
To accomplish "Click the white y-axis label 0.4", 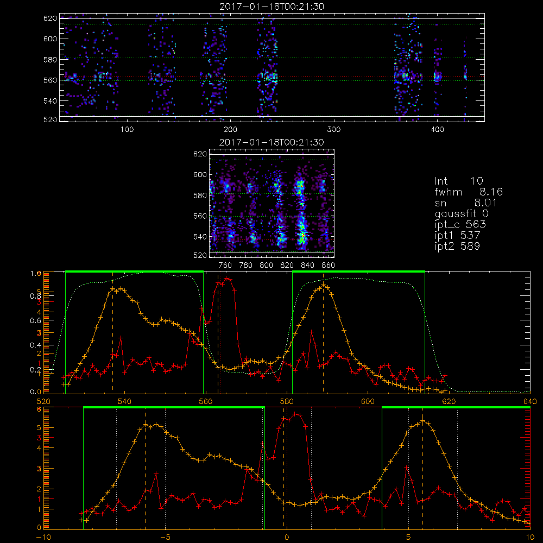I will tap(36, 345).
